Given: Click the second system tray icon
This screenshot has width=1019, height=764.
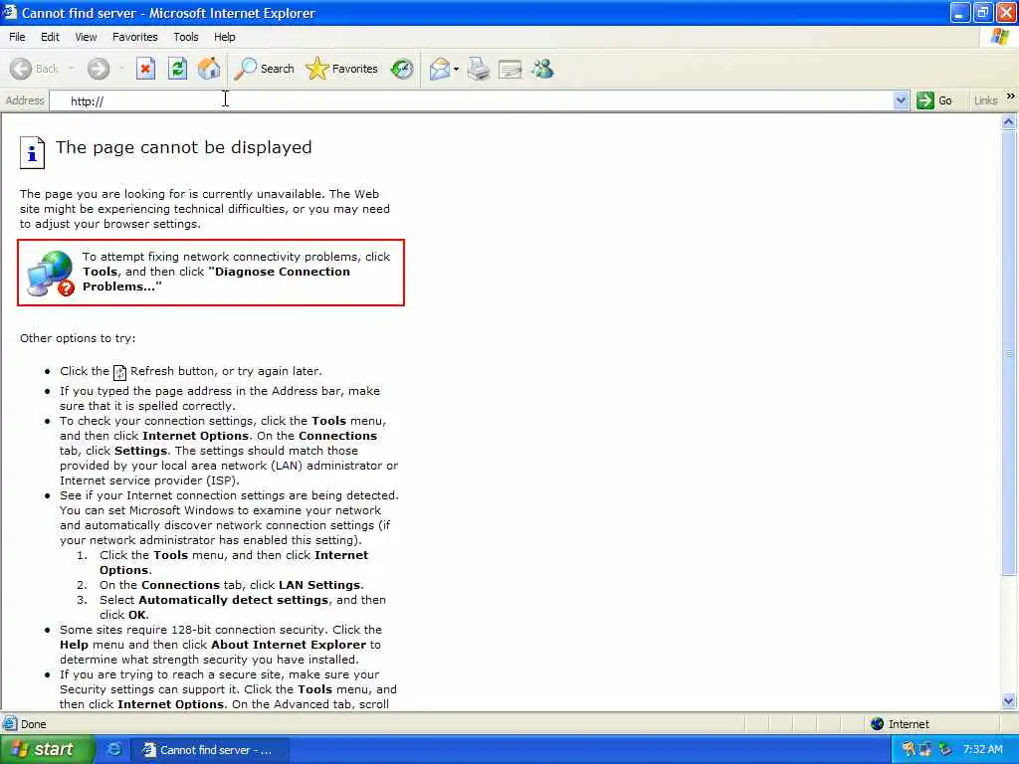Looking at the screenshot, I should click(925, 750).
